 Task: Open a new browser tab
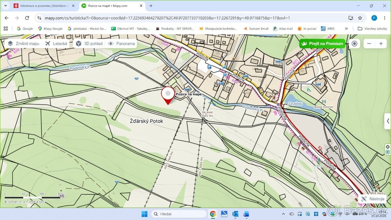pyautogui.click(x=151, y=6)
